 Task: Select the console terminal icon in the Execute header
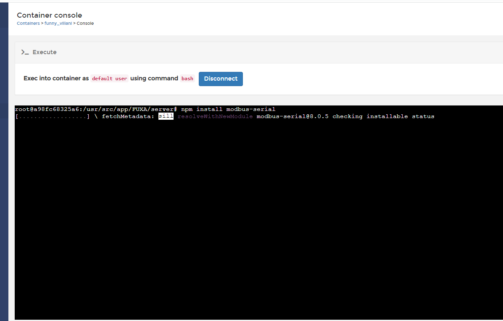pyautogui.click(x=25, y=52)
